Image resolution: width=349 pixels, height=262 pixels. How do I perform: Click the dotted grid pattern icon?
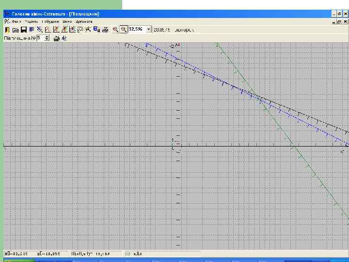(x=80, y=30)
